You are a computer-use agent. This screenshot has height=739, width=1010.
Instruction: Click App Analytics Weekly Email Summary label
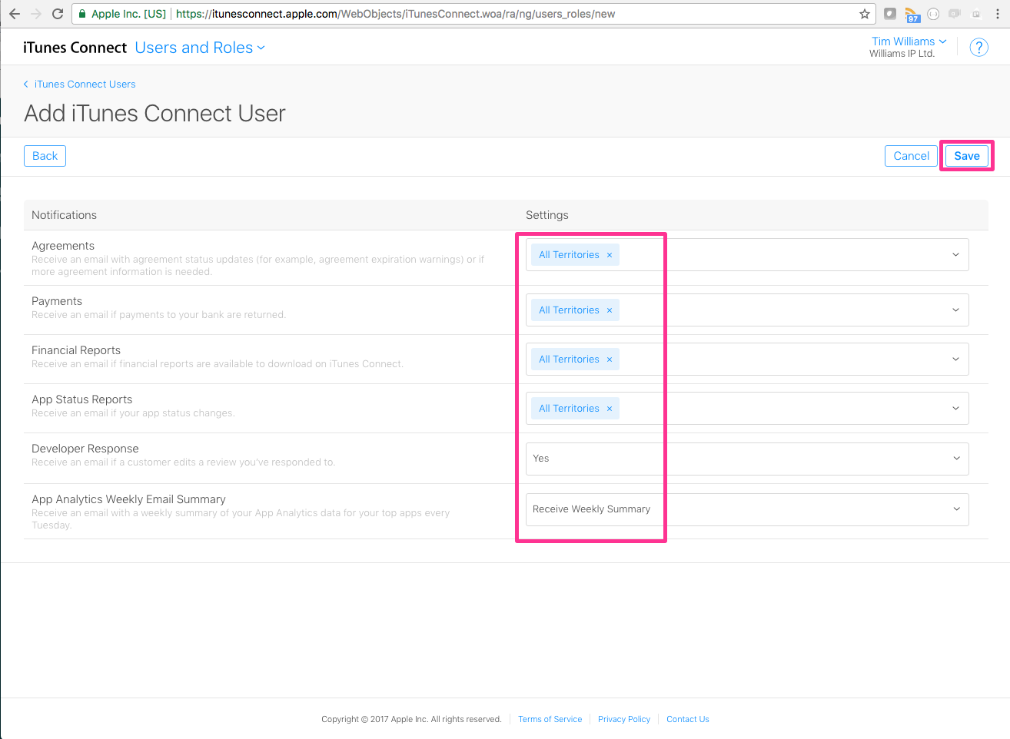tap(128, 499)
